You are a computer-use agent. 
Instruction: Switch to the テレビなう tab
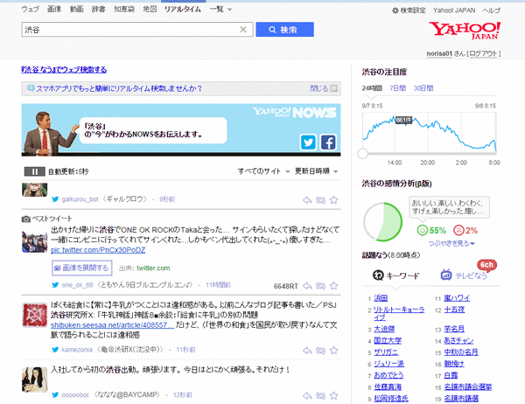pos(464,275)
